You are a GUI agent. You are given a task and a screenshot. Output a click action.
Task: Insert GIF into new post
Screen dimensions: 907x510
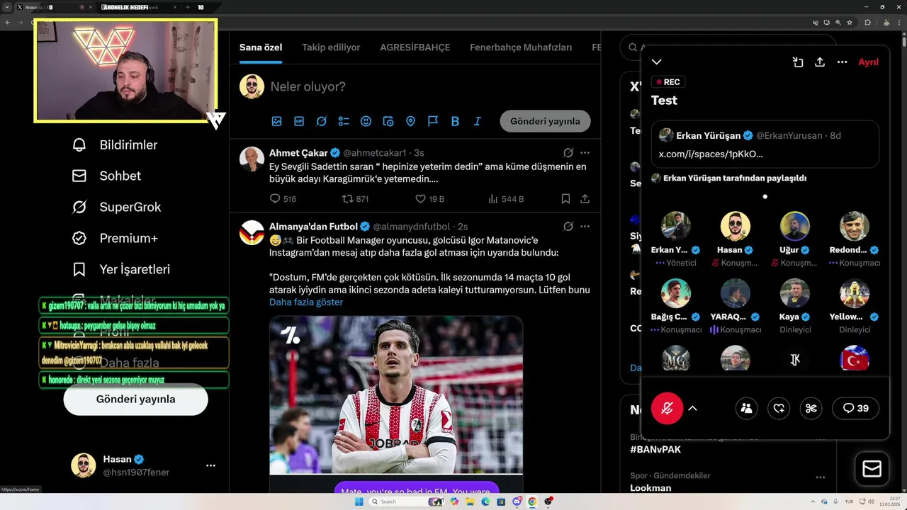299,121
